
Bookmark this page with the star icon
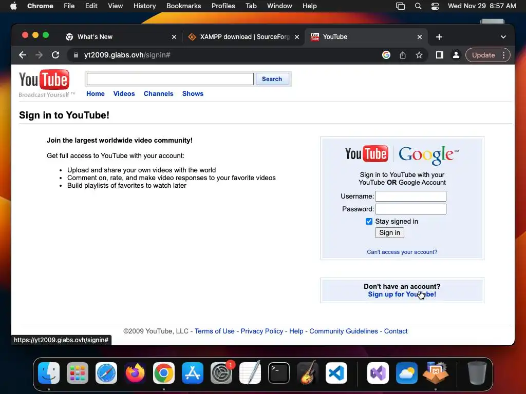point(419,55)
